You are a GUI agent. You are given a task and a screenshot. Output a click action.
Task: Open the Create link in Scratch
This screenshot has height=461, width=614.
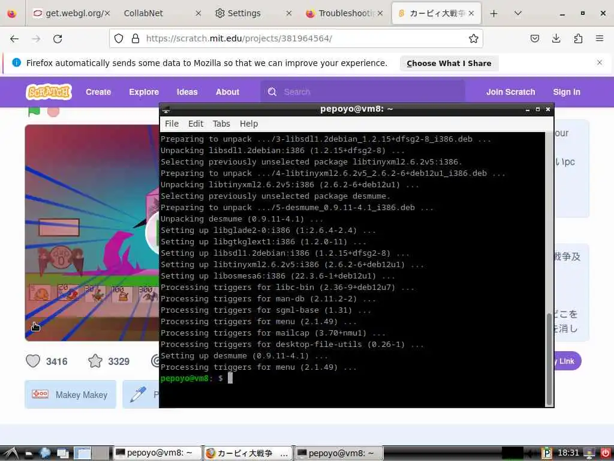[98, 92]
